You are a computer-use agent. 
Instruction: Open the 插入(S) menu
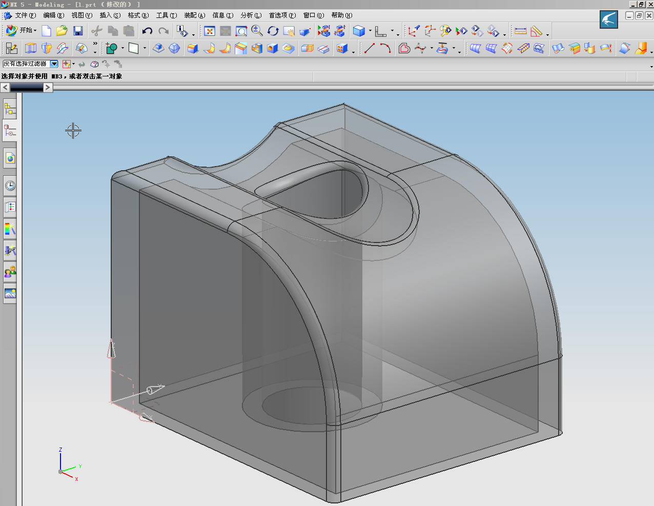(110, 15)
